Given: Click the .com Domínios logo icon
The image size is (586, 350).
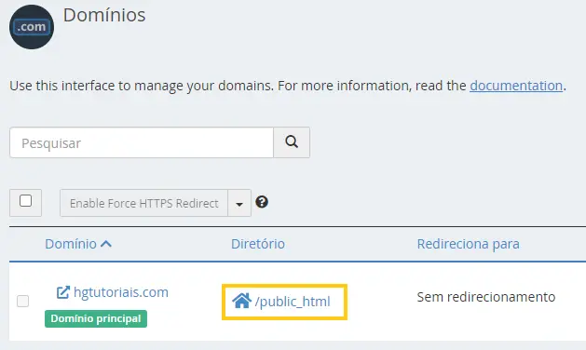Looking at the screenshot, I should tap(32, 27).
